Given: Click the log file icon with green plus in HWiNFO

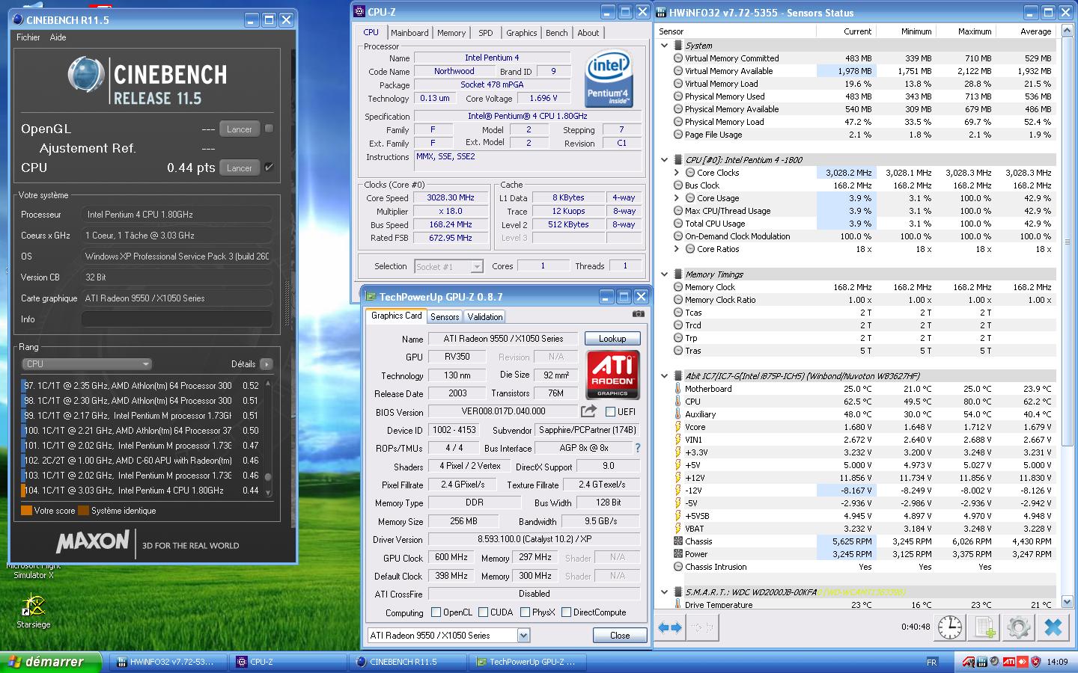Looking at the screenshot, I should (984, 627).
